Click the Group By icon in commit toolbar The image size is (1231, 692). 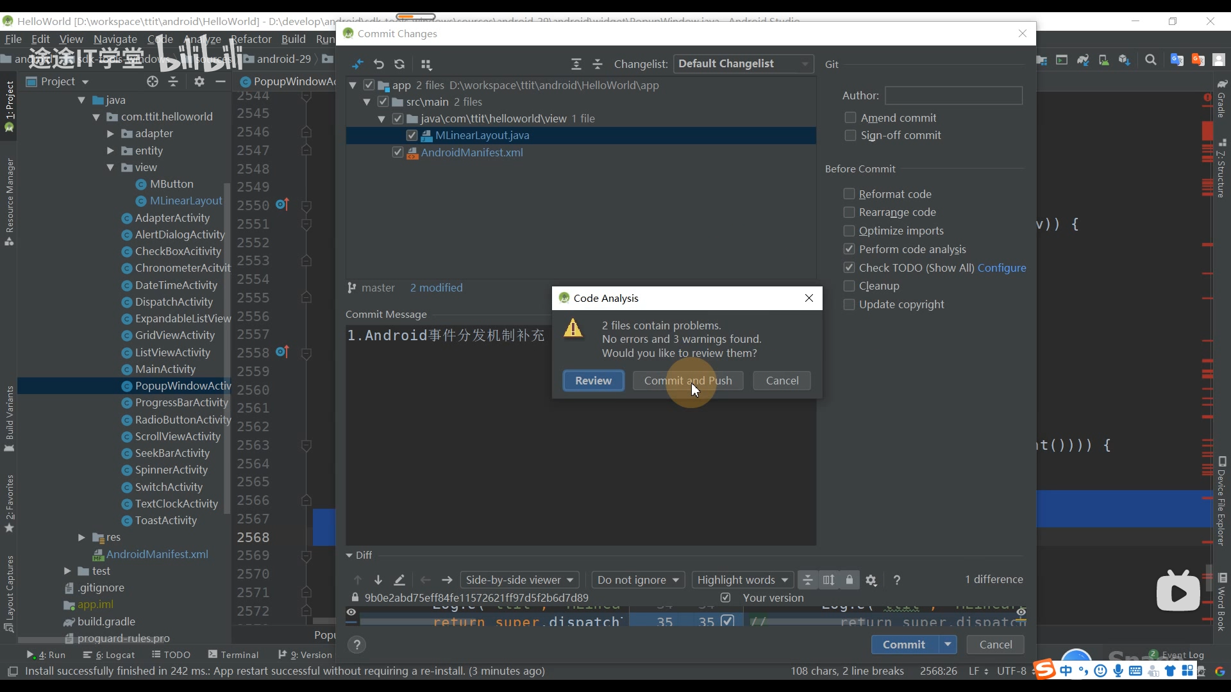[426, 64]
